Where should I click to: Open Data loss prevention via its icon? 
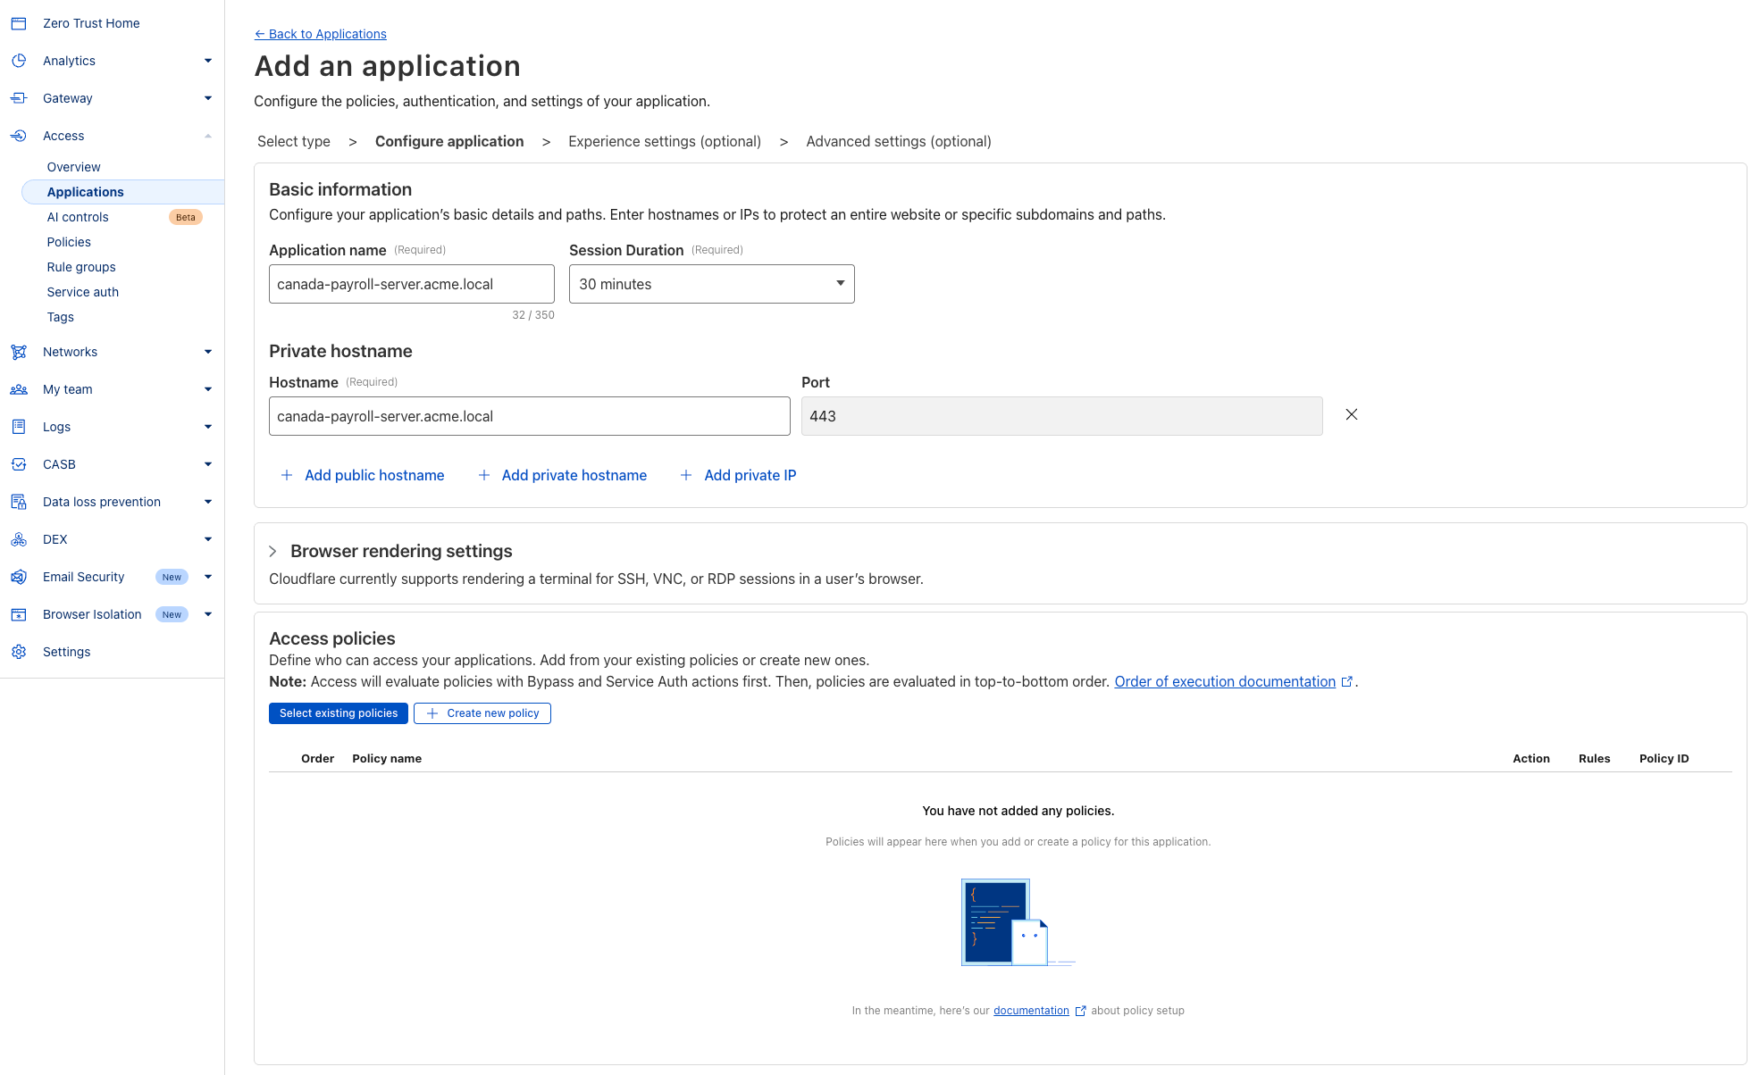click(x=19, y=501)
